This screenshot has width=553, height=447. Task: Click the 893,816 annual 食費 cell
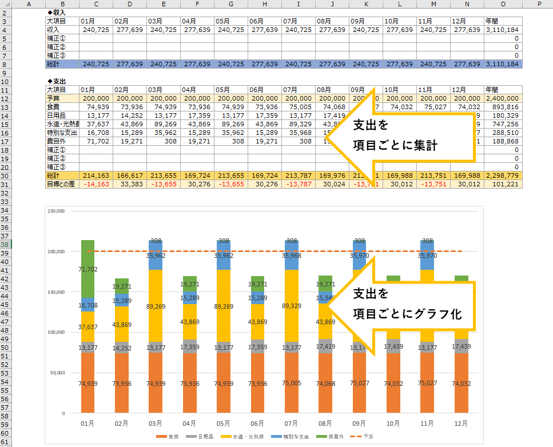[503, 107]
